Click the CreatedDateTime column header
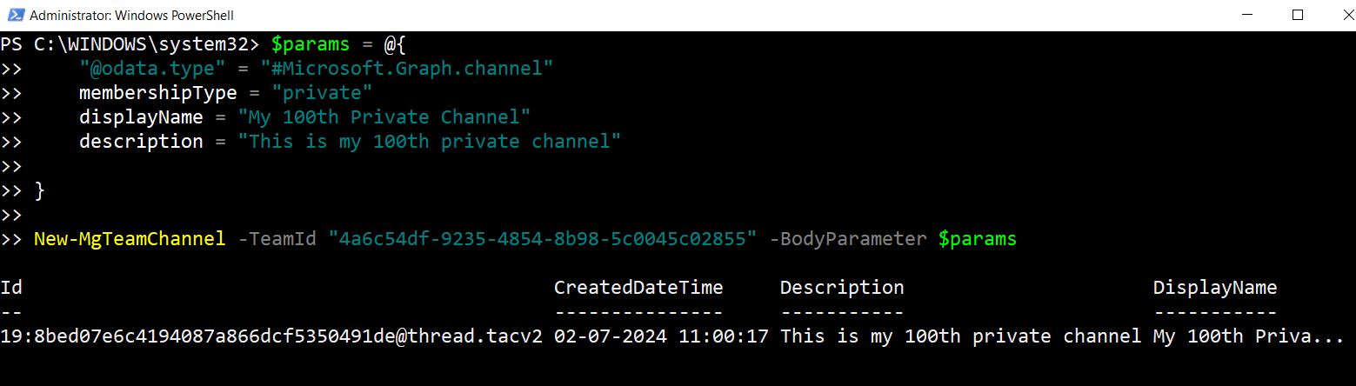The height and width of the screenshot is (386, 1356). tap(638, 288)
